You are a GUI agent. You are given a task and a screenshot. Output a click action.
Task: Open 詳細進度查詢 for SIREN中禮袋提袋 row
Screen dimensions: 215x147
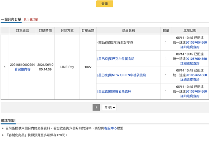[190, 80]
